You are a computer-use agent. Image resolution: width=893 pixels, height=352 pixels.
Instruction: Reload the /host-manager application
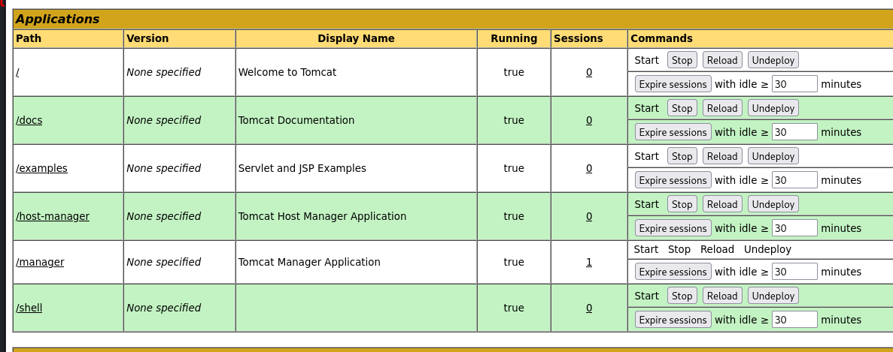[x=722, y=204]
